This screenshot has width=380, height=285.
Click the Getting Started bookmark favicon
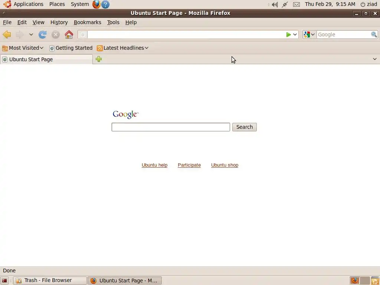click(52, 48)
